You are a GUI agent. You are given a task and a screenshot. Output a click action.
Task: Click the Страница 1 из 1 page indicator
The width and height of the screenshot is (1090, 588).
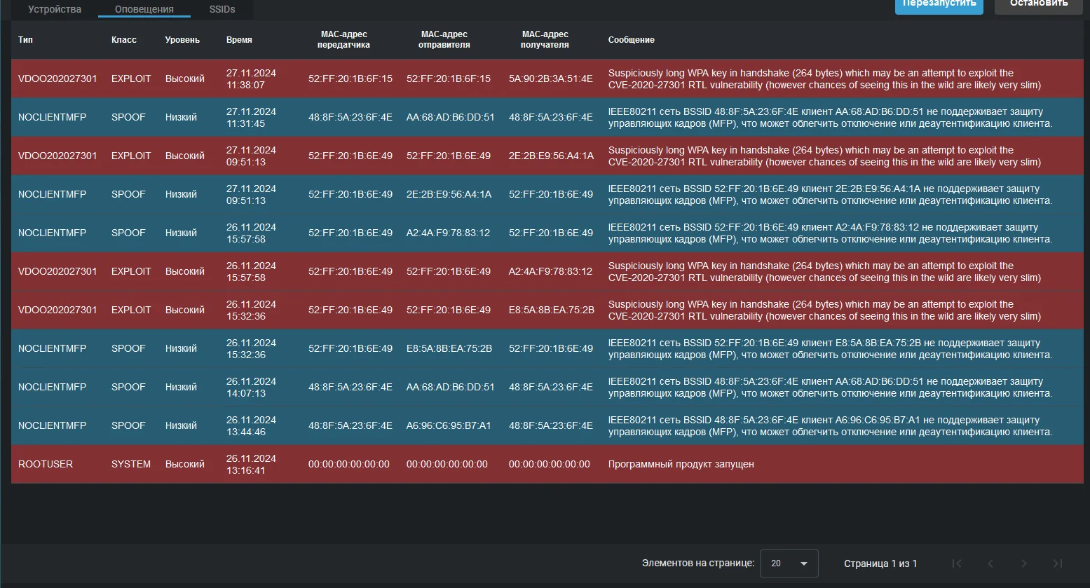880,563
